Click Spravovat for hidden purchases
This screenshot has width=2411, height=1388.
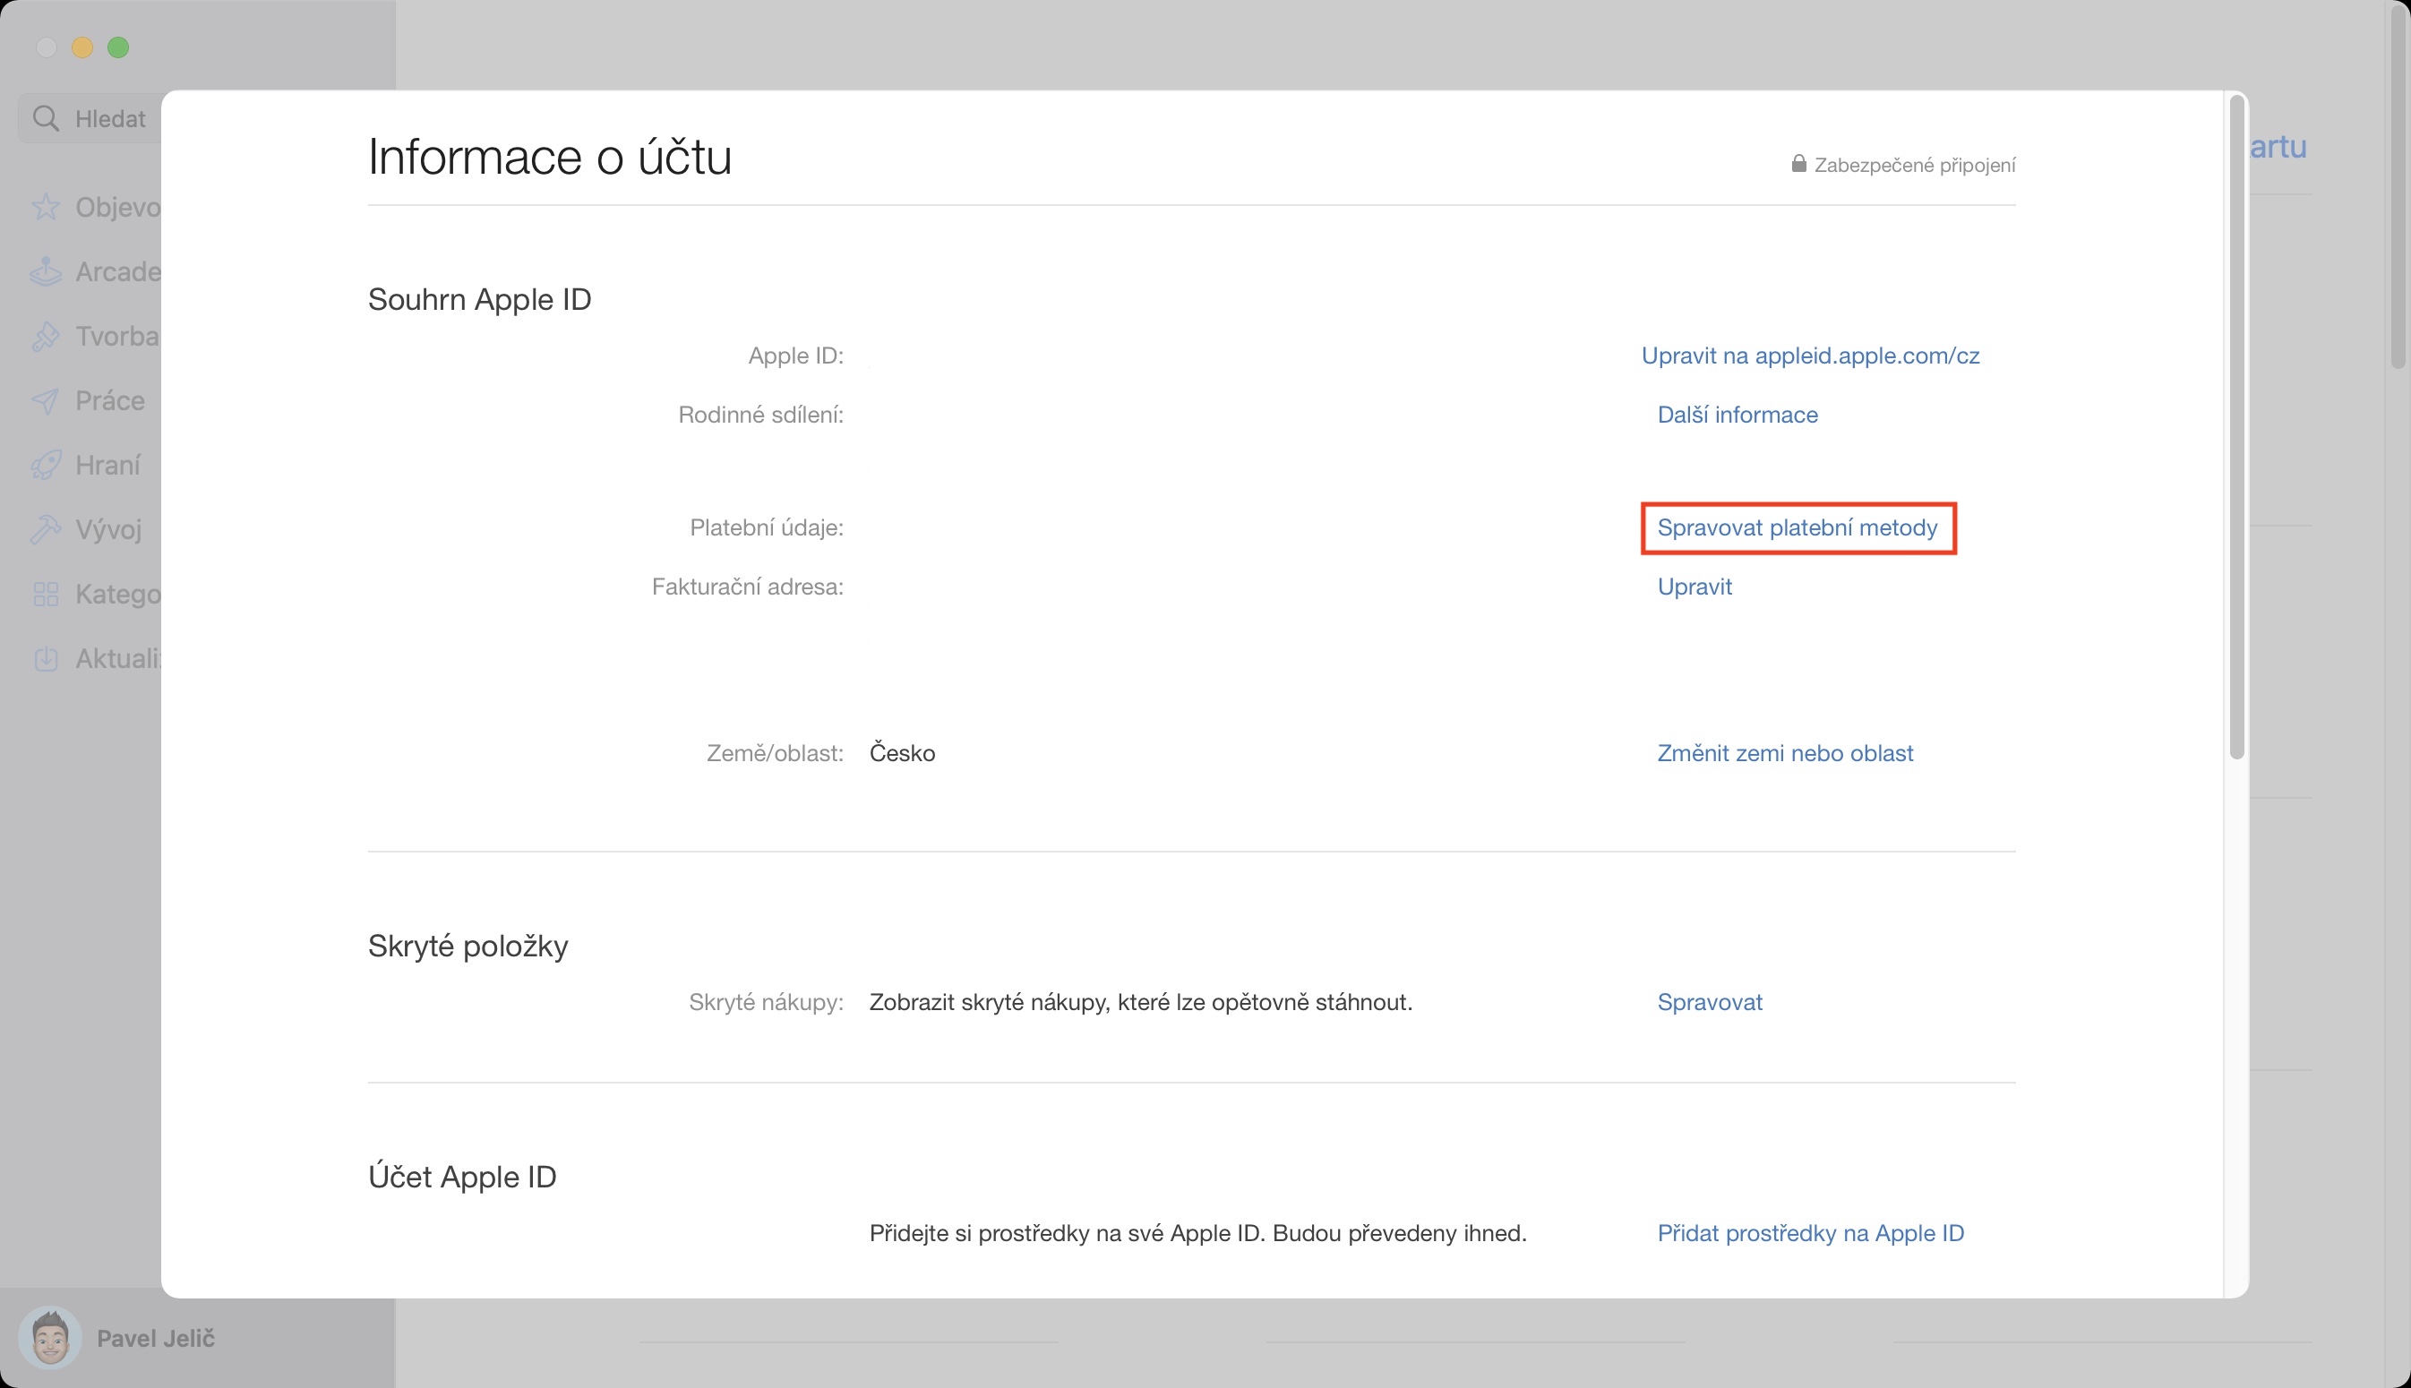(1710, 1002)
